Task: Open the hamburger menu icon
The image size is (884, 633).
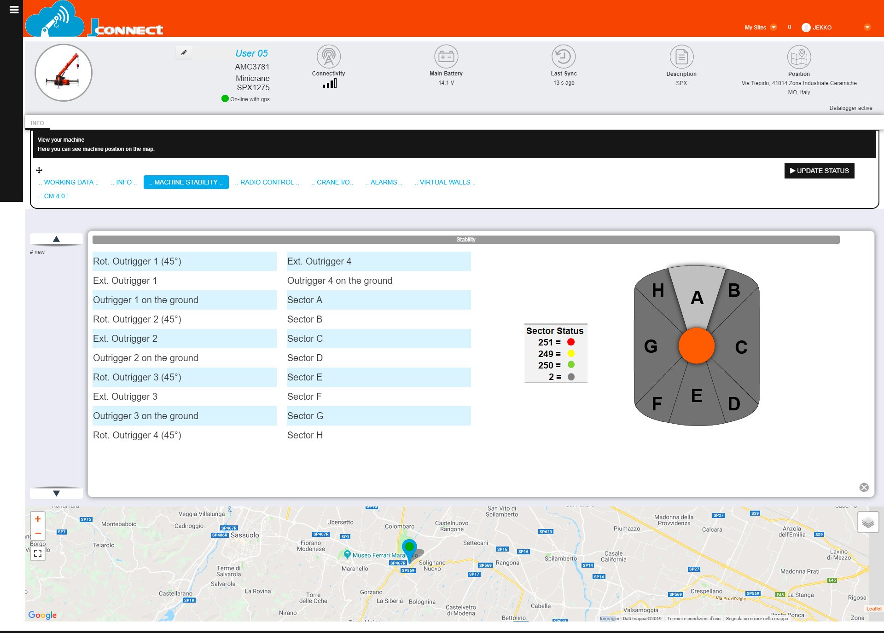Action: (x=14, y=10)
